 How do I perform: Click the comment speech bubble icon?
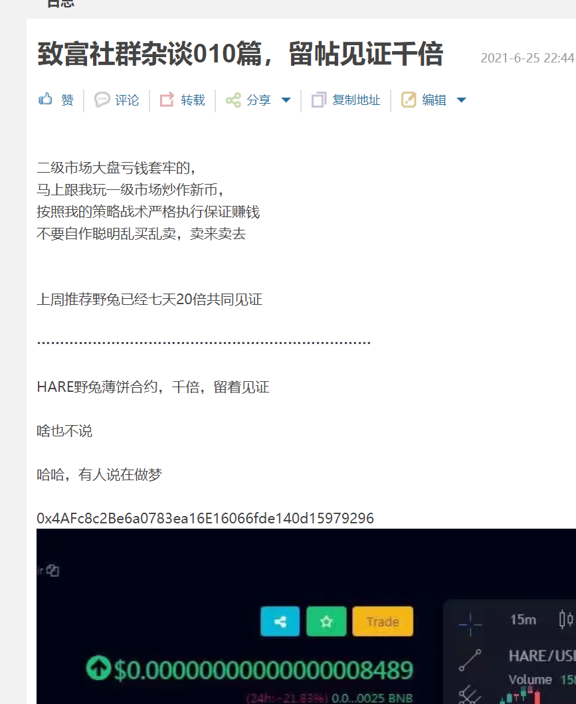tap(102, 99)
